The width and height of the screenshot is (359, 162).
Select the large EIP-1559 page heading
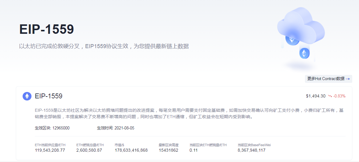pyautogui.click(x=46, y=29)
